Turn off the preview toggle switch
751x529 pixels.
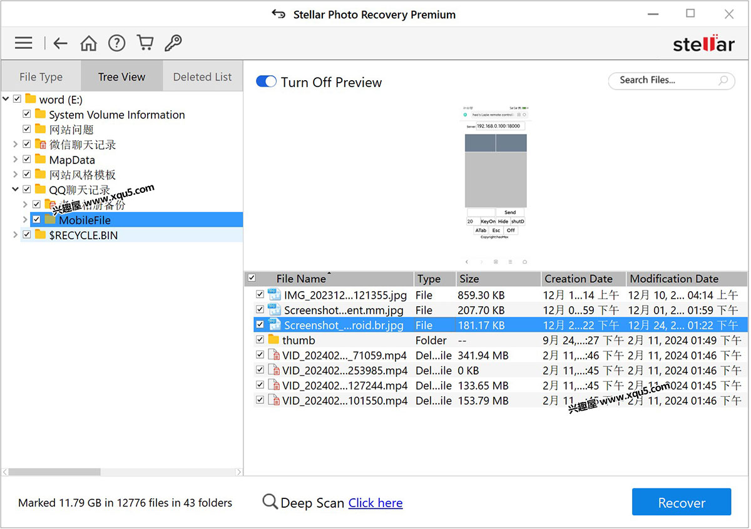tap(266, 81)
